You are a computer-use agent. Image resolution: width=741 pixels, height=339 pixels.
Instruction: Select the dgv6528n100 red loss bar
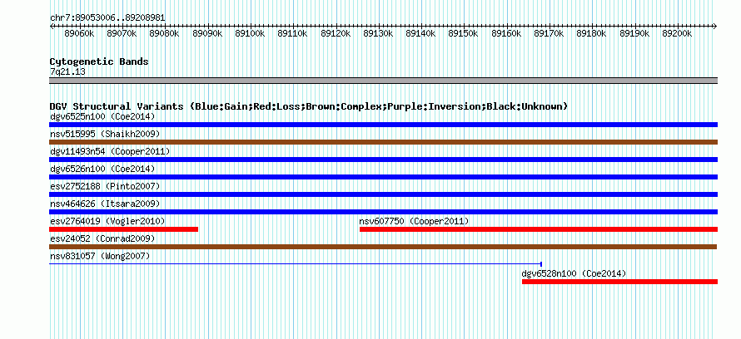[619, 282]
